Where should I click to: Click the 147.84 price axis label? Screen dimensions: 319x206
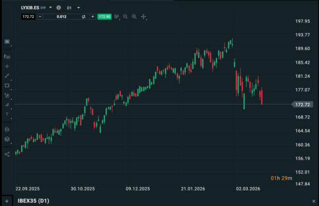(303, 184)
